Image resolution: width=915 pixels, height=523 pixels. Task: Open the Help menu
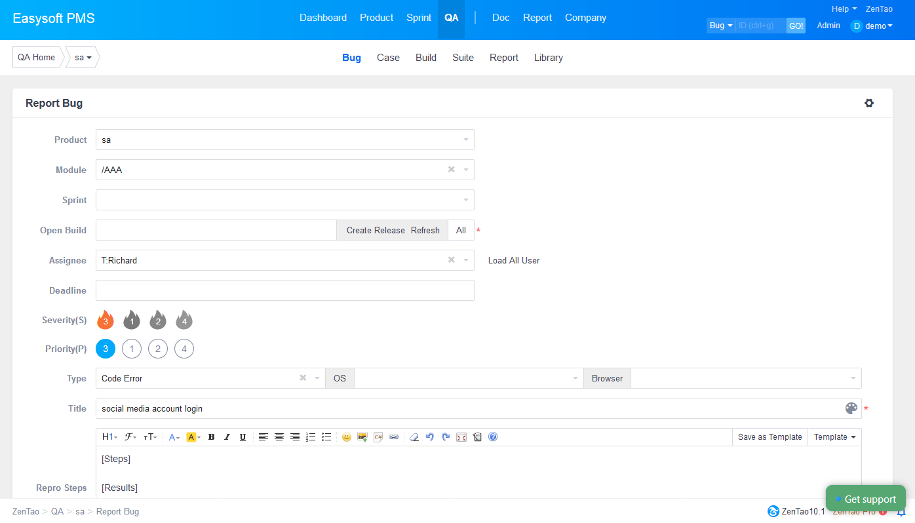844,9
